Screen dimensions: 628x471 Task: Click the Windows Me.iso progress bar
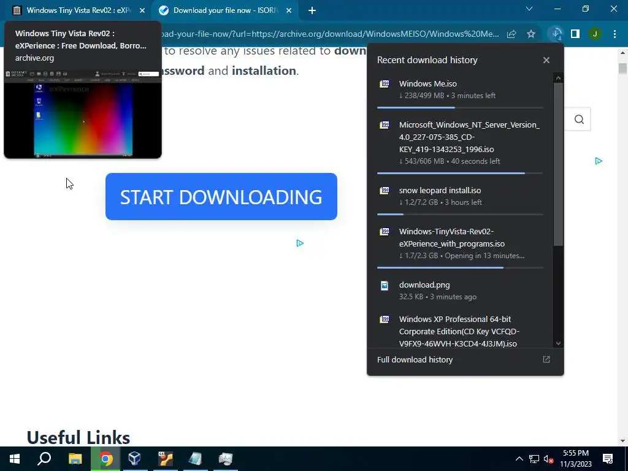click(460, 107)
